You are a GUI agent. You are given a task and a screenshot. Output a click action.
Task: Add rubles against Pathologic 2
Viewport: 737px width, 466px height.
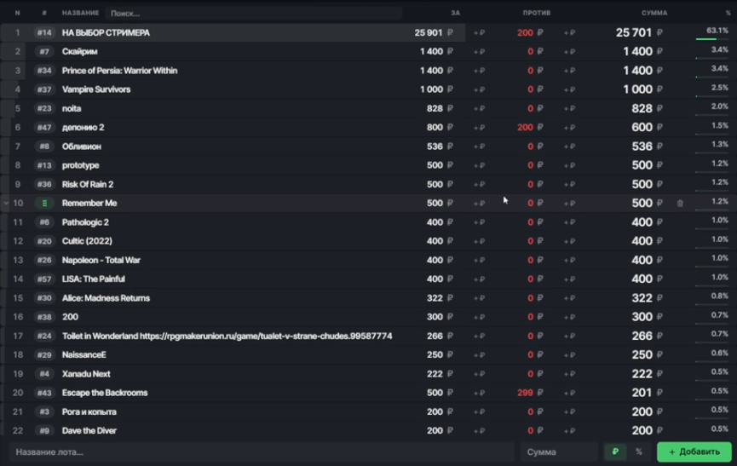pos(569,222)
